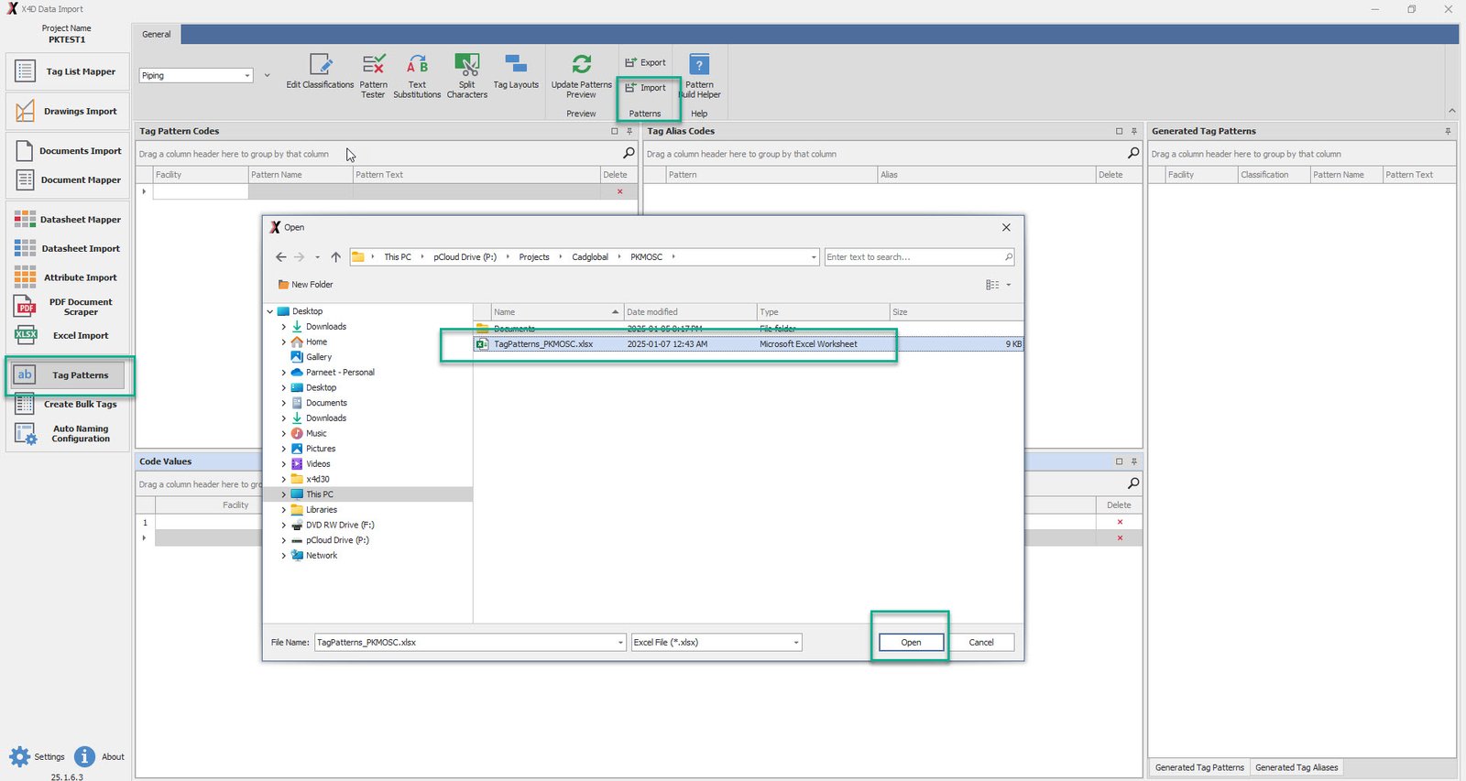This screenshot has height=781, width=1466.
Task: Open the Pattern Tester tool
Action: [x=373, y=65]
